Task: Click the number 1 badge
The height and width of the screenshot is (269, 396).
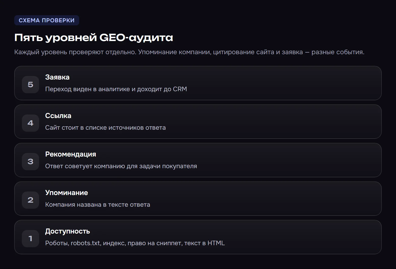Action: pyautogui.click(x=30, y=238)
